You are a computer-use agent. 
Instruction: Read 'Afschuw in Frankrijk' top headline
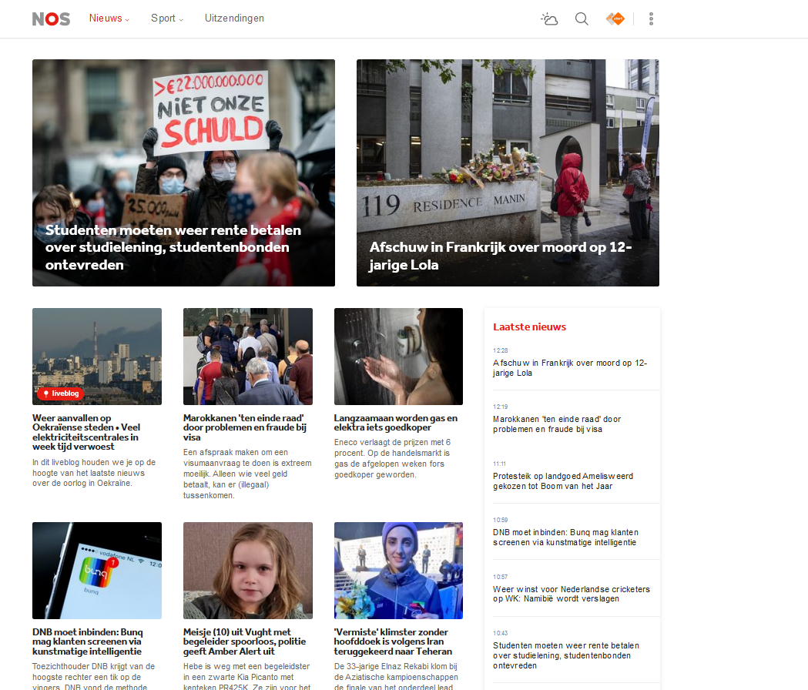click(x=501, y=256)
